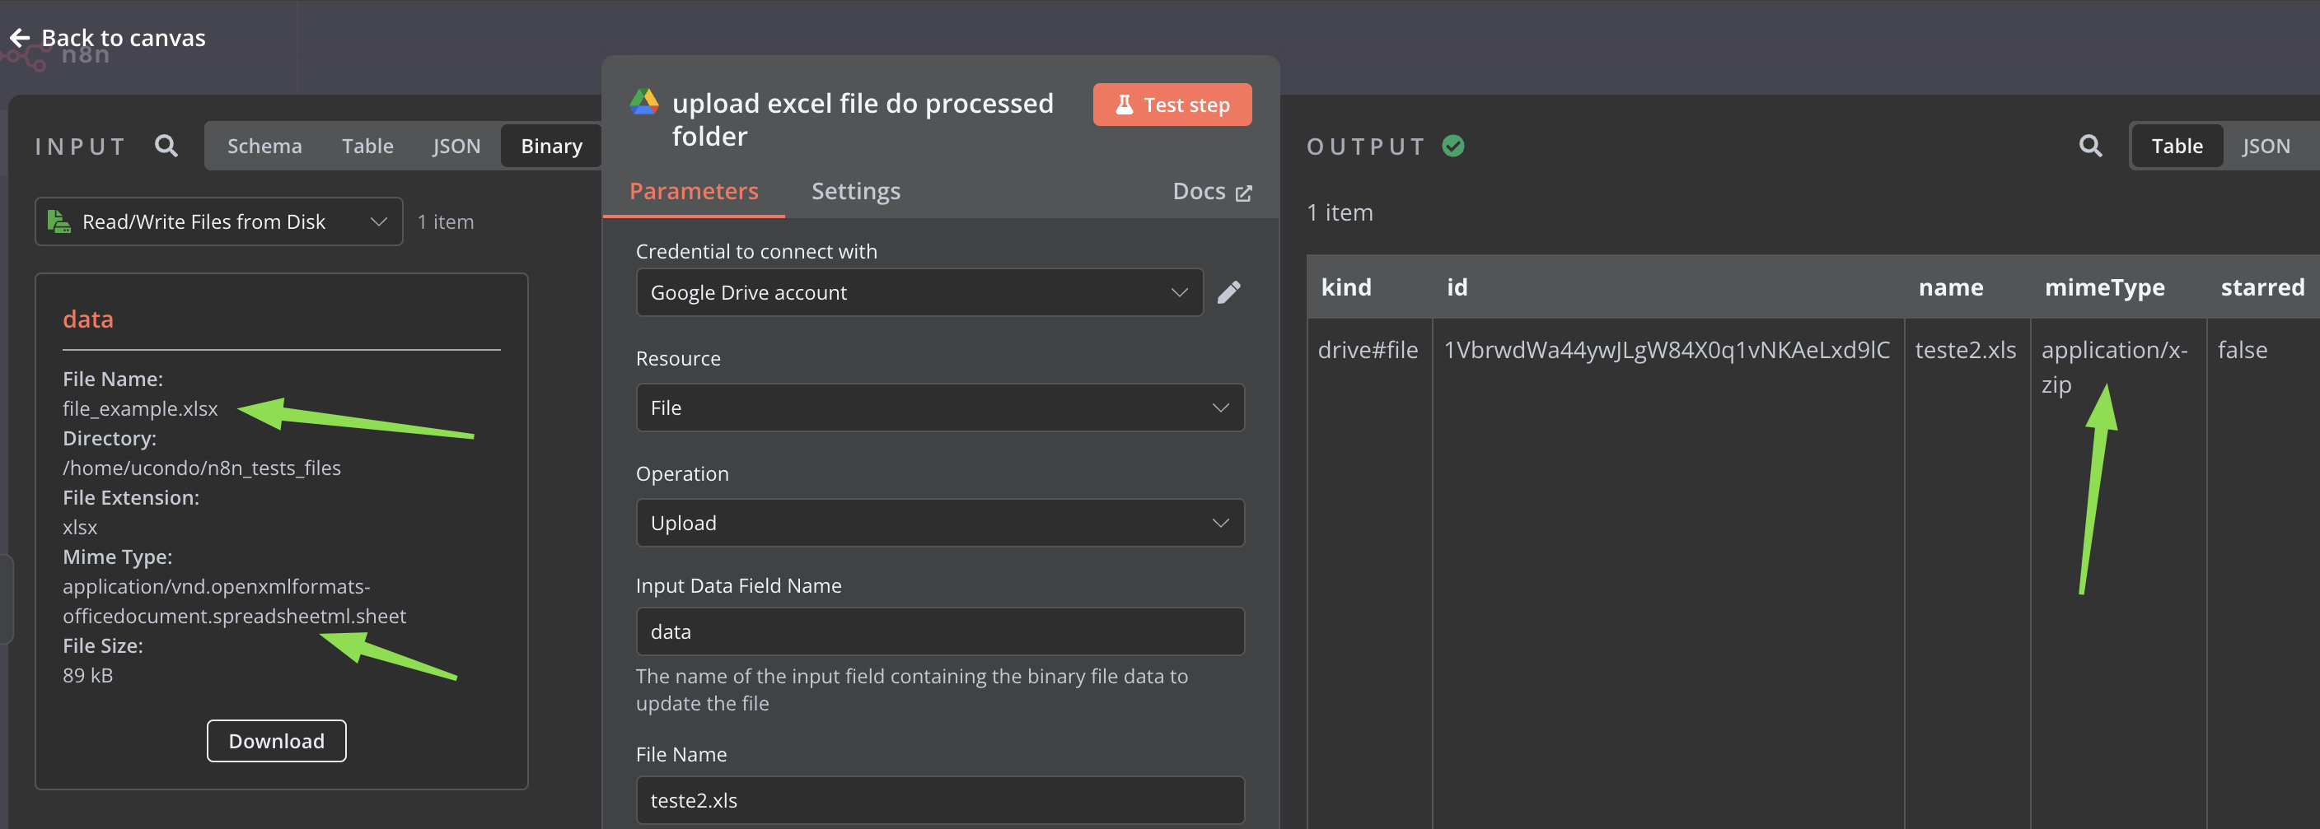Screen dimensions: 2320x829
Task: Click the OUTPUT panel heading
Action: [1365, 146]
